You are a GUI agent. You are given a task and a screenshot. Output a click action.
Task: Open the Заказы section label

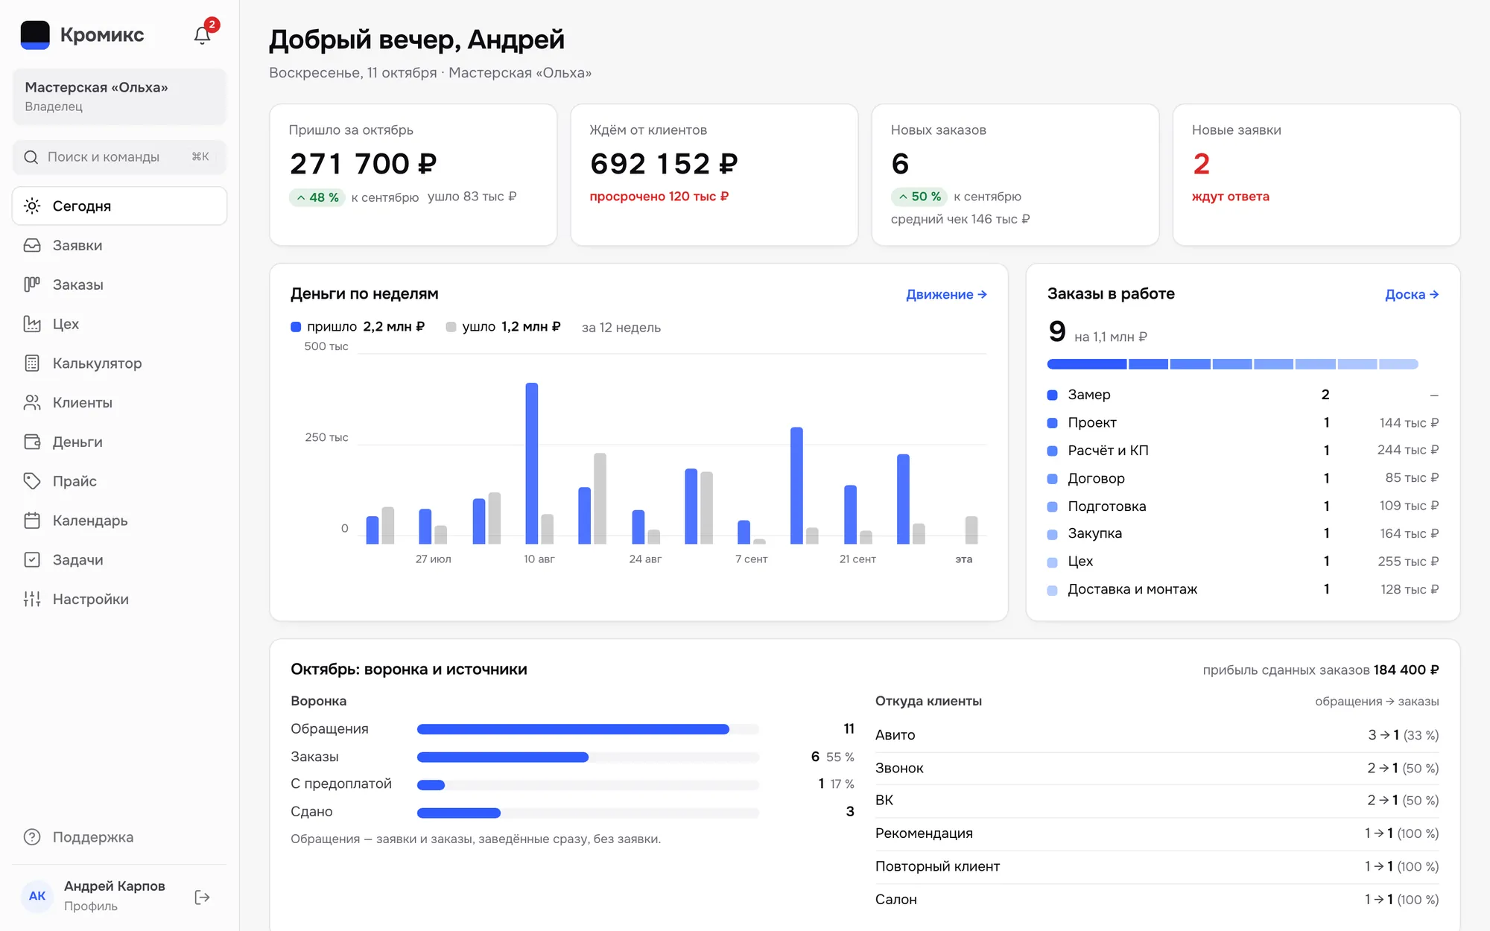(x=78, y=285)
